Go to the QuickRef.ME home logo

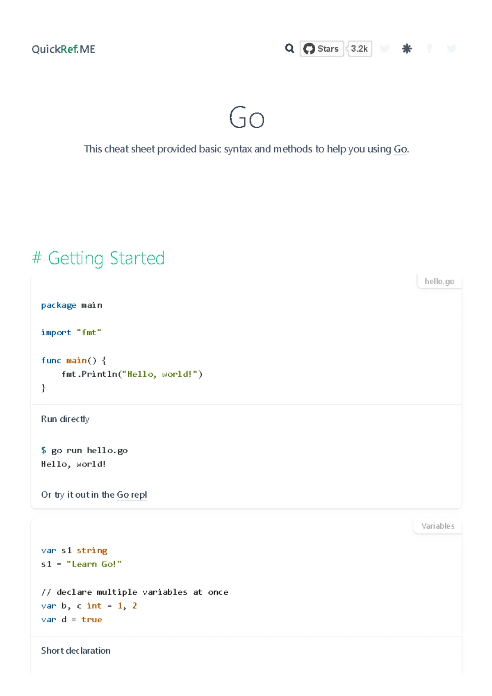click(x=63, y=49)
